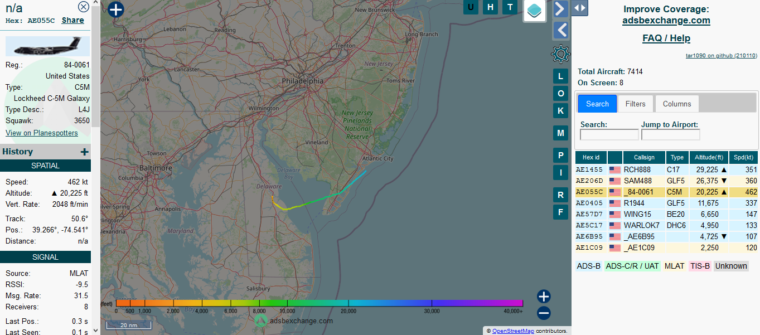760x335 pixels.
Task: Toggle the O map button
Action: pyautogui.click(x=560, y=93)
